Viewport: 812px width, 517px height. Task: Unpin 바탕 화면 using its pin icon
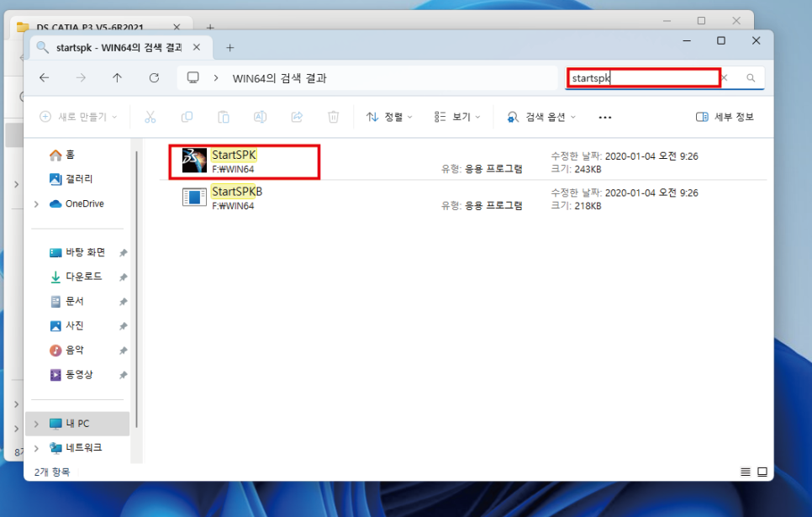124,253
